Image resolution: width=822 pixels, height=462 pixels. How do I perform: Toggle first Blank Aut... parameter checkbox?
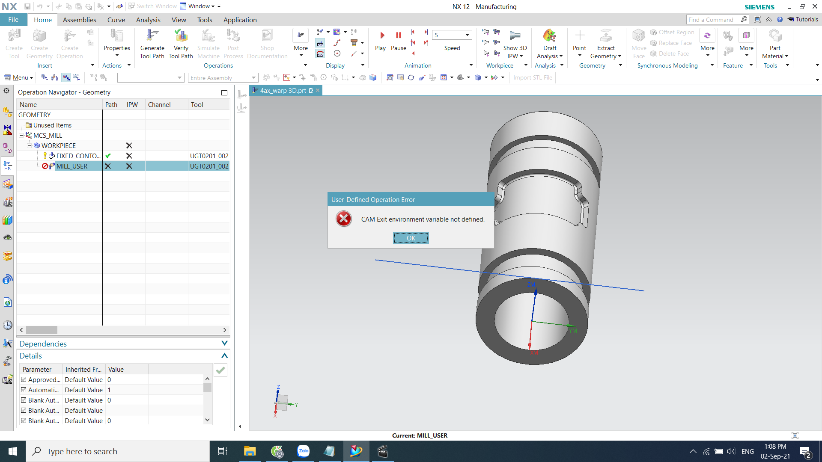coord(24,400)
